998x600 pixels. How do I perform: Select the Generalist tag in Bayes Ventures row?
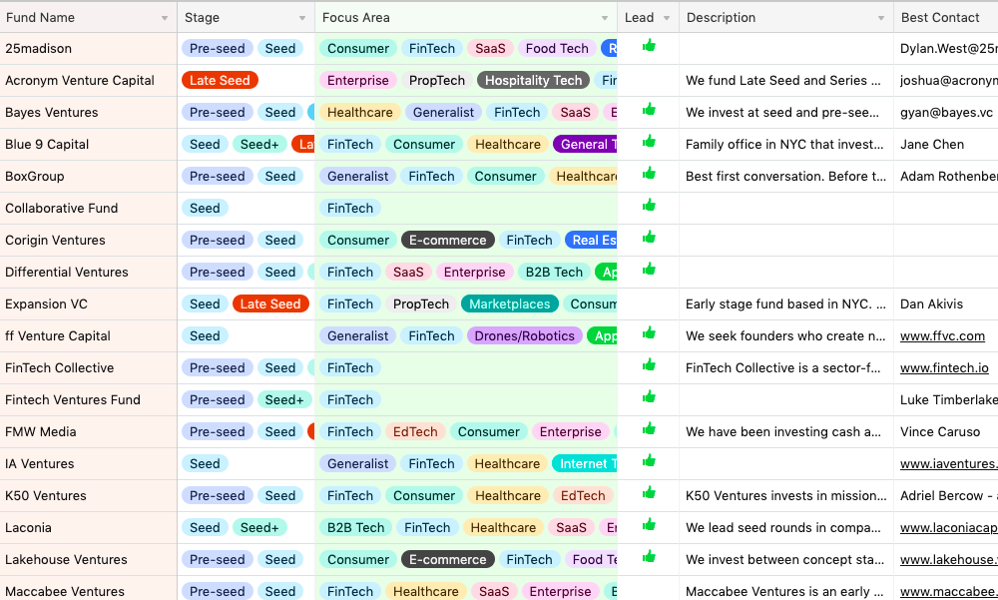click(443, 112)
